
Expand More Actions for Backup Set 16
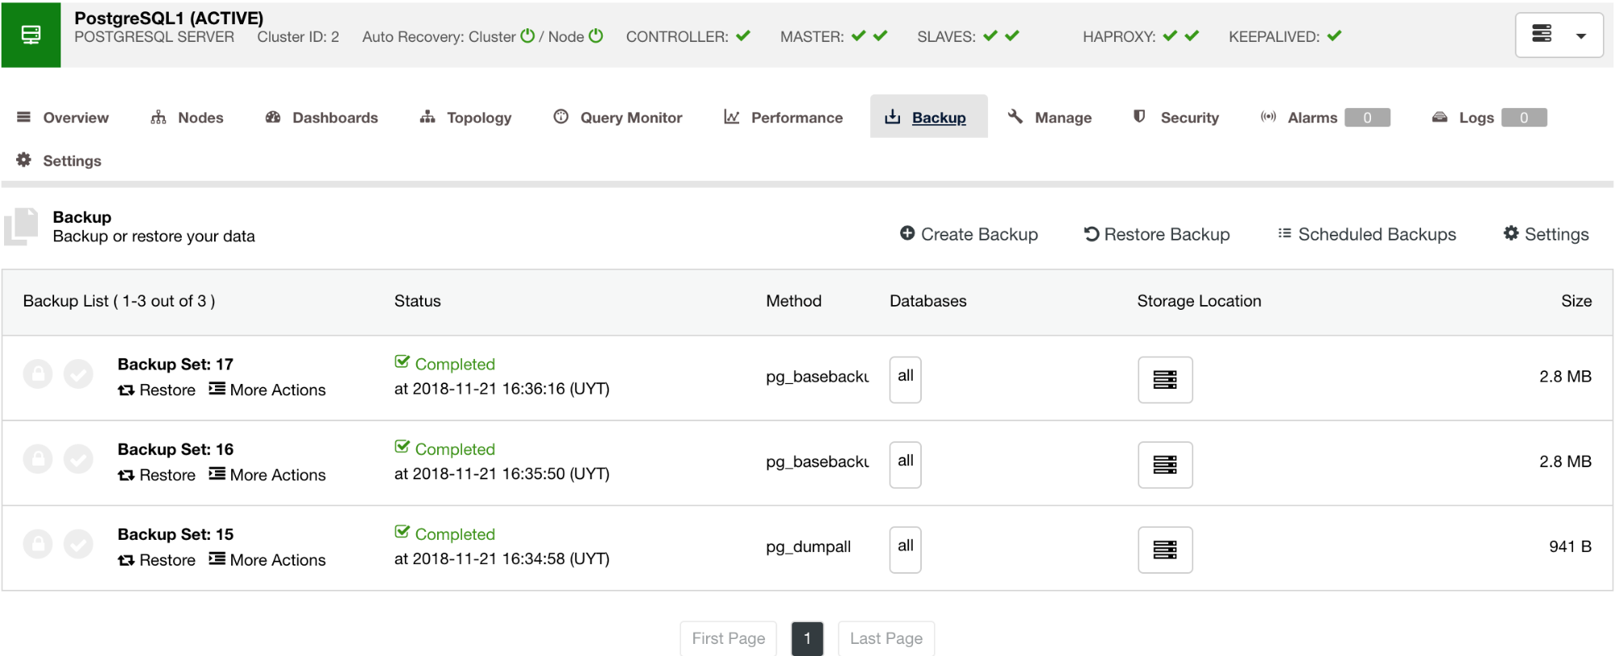click(267, 475)
